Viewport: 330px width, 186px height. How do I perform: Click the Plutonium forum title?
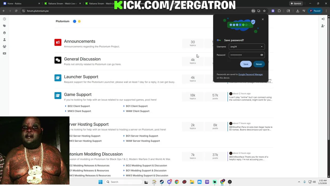(62, 21)
